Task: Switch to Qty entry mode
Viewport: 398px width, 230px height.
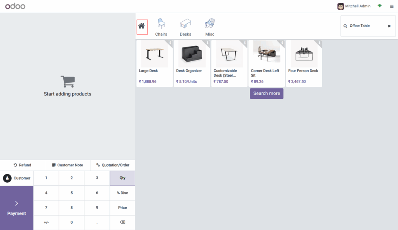Action: 122,178
